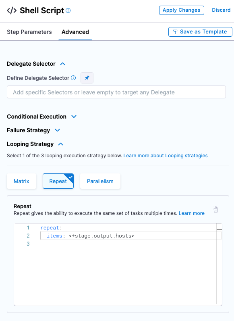Click the upload icon in Save as Template
The width and height of the screenshot is (234, 321).
click(x=175, y=32)
